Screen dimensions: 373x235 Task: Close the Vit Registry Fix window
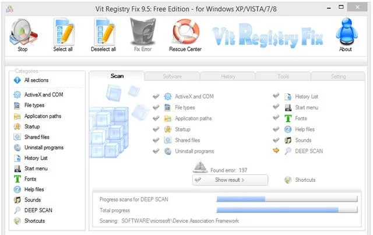click(x=357, y=8)
